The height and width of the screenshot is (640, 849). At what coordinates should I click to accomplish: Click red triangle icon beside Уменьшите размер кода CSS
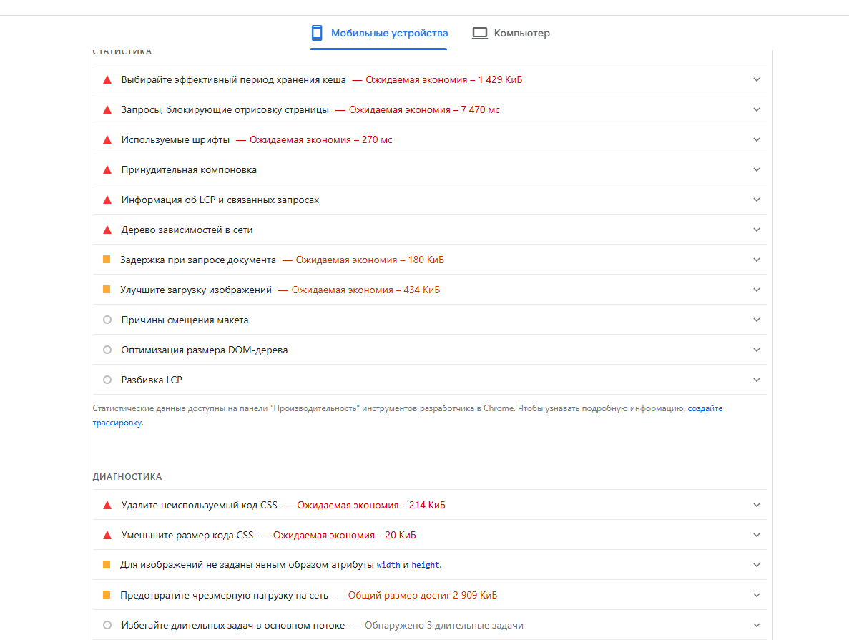click(x=107, y=535)
